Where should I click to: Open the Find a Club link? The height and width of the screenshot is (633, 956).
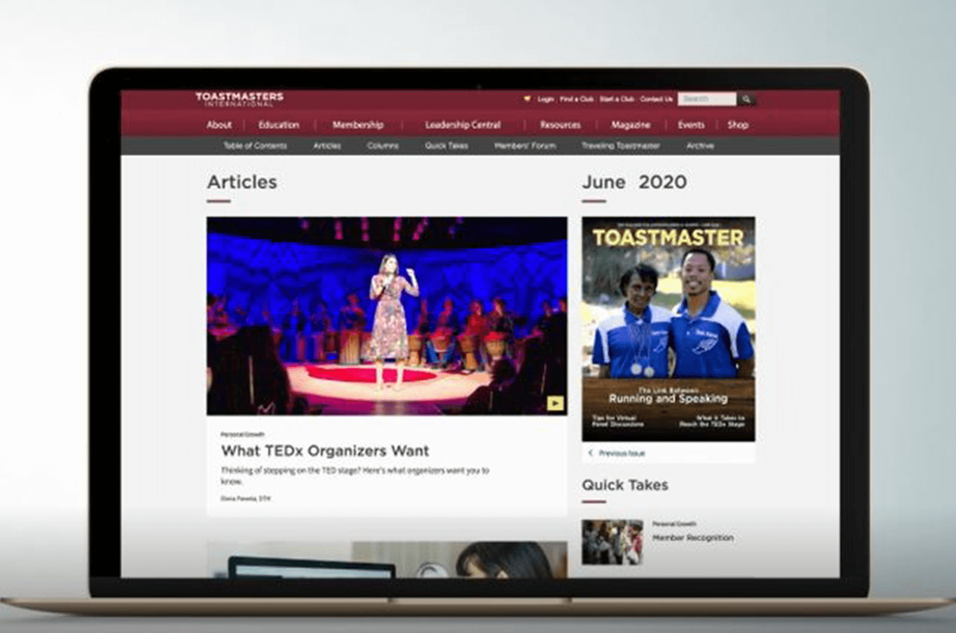point(577,99)
